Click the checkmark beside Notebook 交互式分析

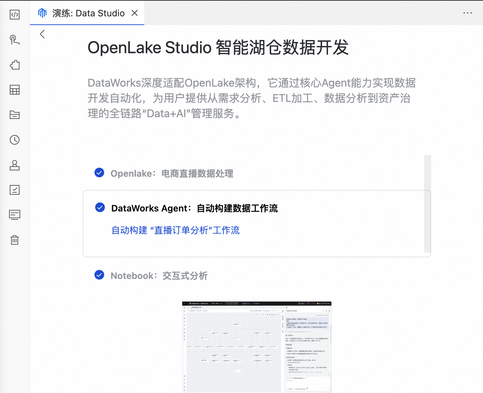coord(99,275)
